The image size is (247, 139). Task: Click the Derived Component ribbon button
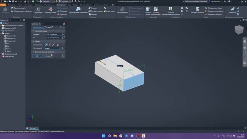click(78, 10)
